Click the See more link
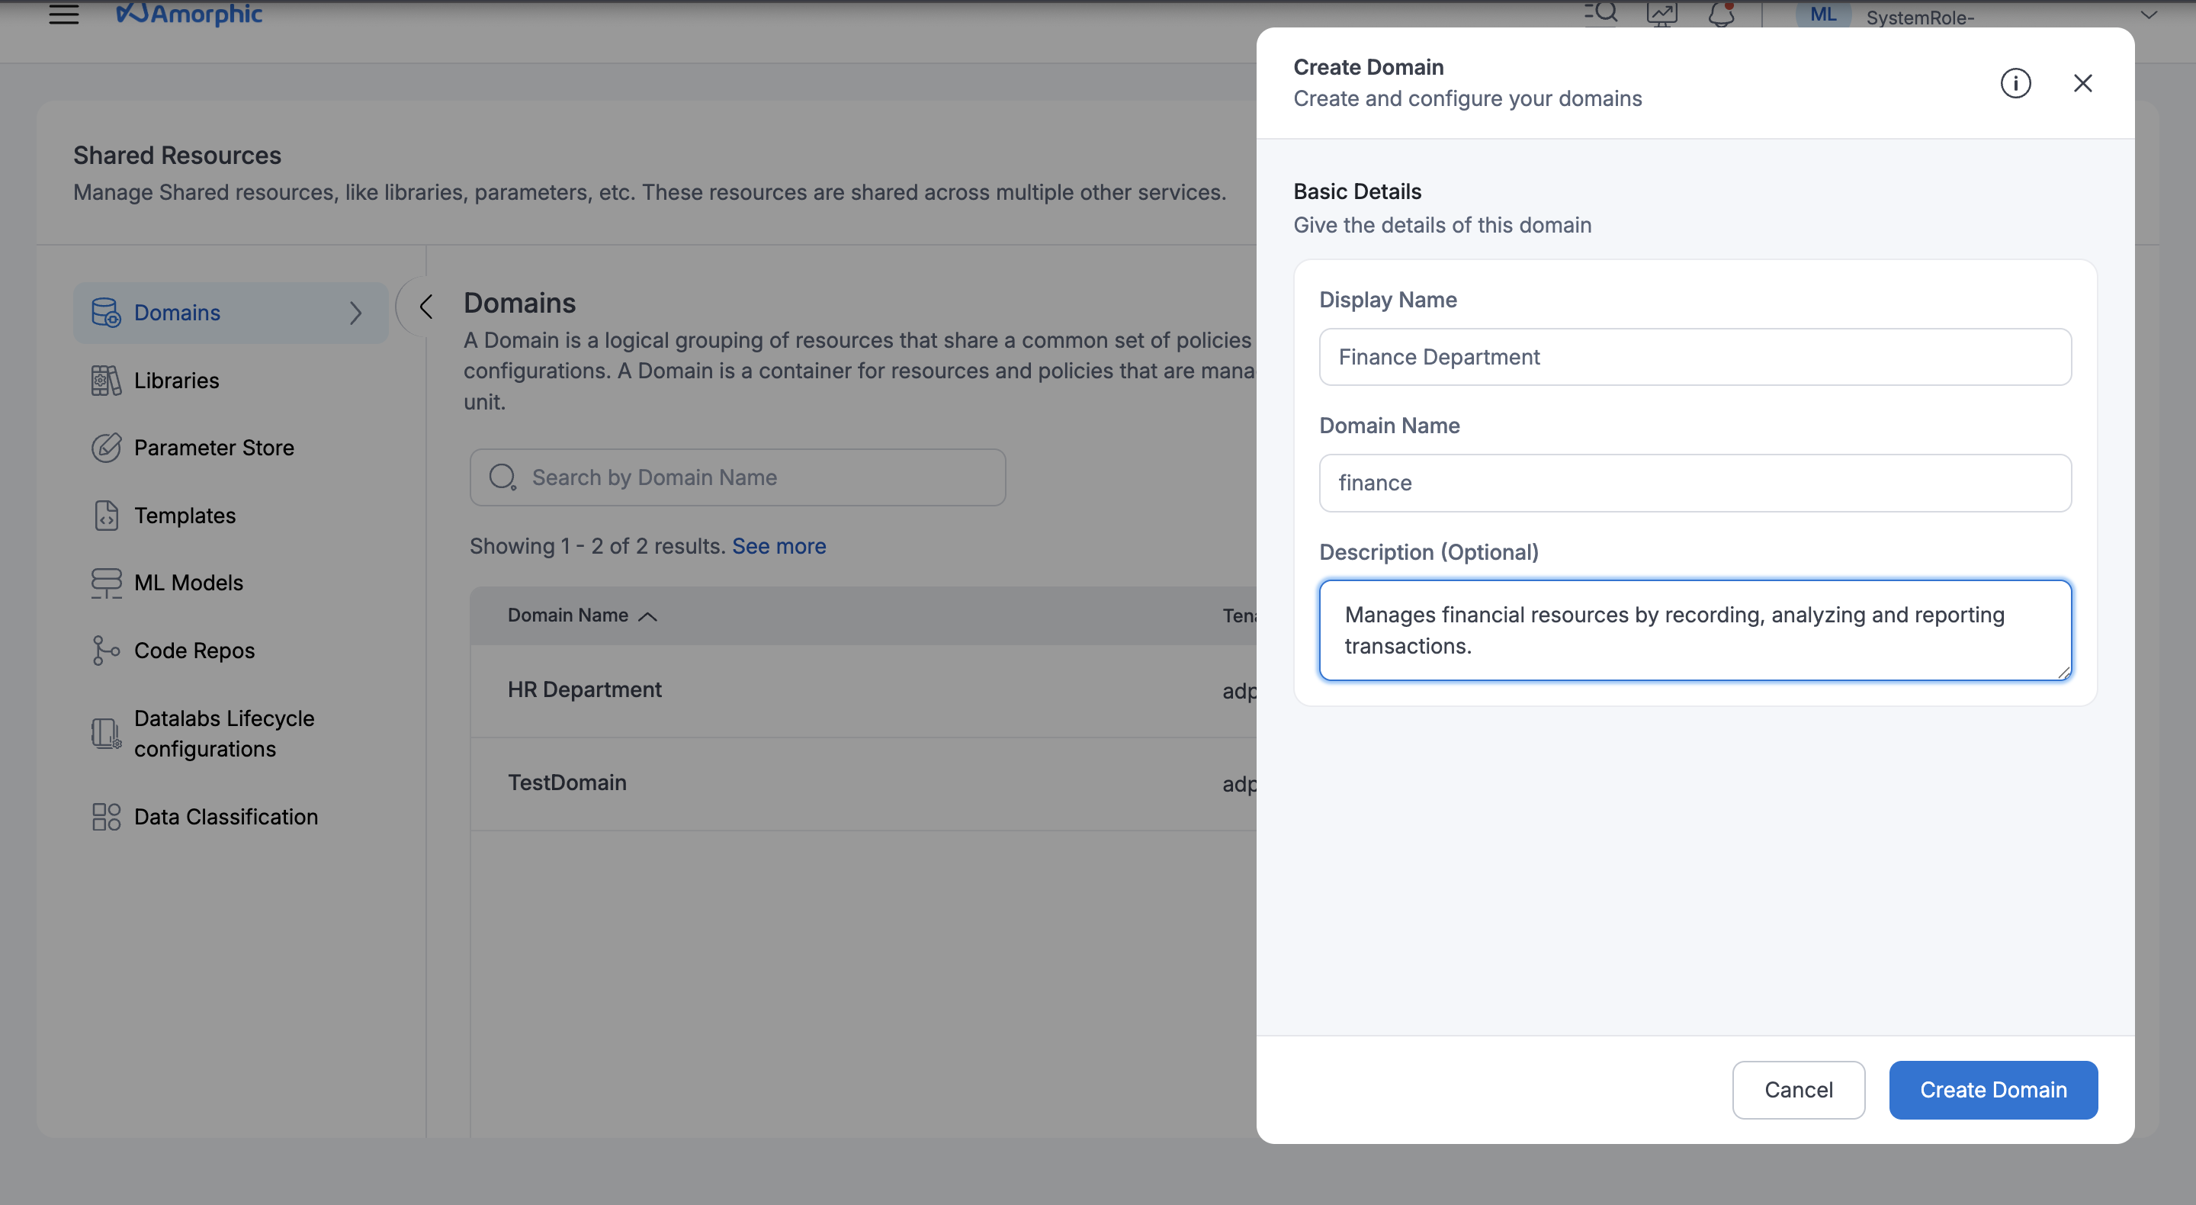Image resolution: width=2196 pixels, height=1205 pixels. point(779,546)
